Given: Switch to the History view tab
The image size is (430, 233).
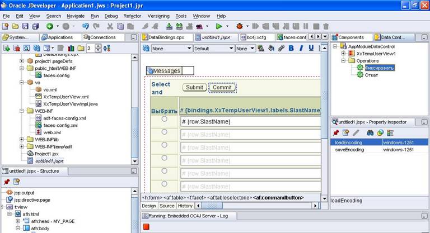Looking at the screenshot, I should [185, 206].
